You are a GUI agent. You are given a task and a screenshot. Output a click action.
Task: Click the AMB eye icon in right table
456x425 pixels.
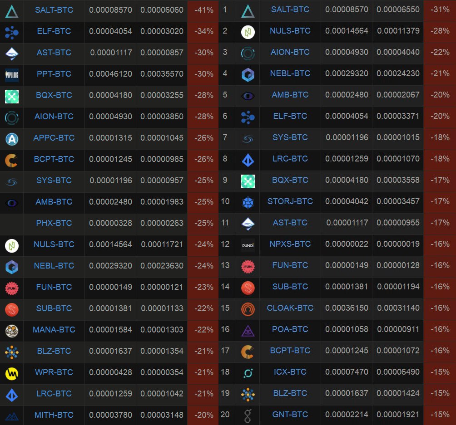248,96
